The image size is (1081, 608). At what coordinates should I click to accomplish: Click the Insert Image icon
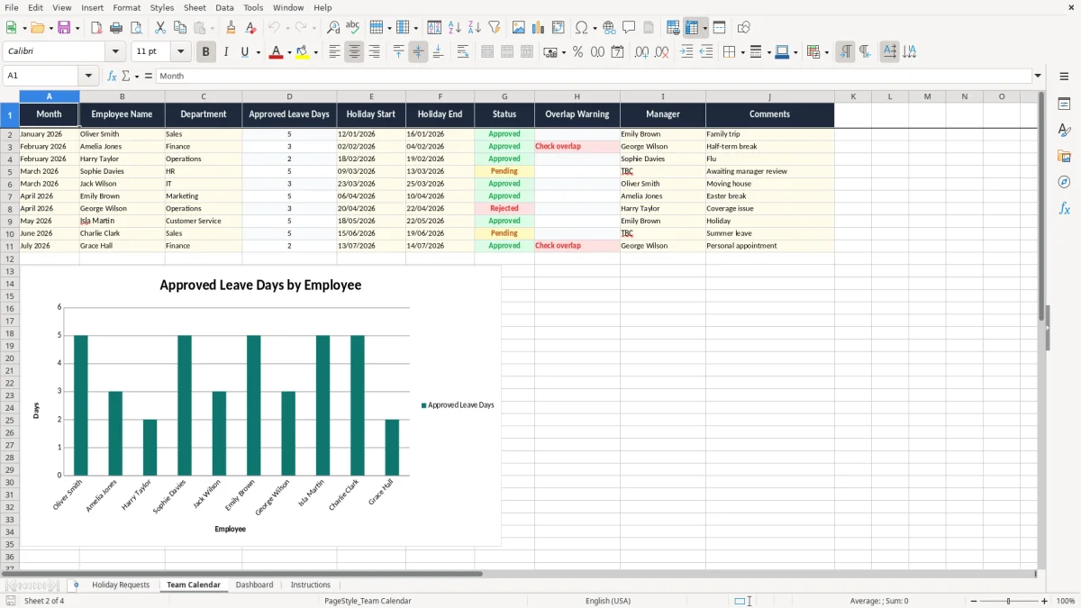point(519,28)
